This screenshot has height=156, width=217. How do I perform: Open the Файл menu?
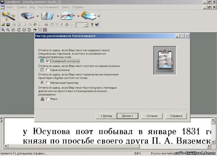(x=10, y=7)
